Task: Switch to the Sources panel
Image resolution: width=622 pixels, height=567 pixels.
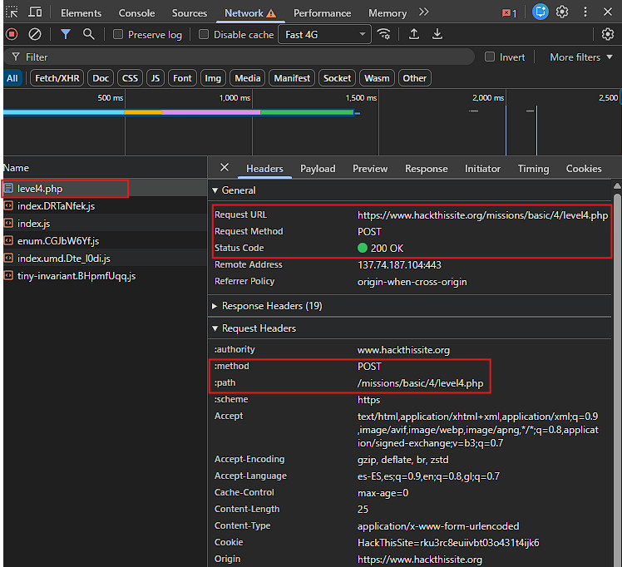Action: tap(190, 13)
